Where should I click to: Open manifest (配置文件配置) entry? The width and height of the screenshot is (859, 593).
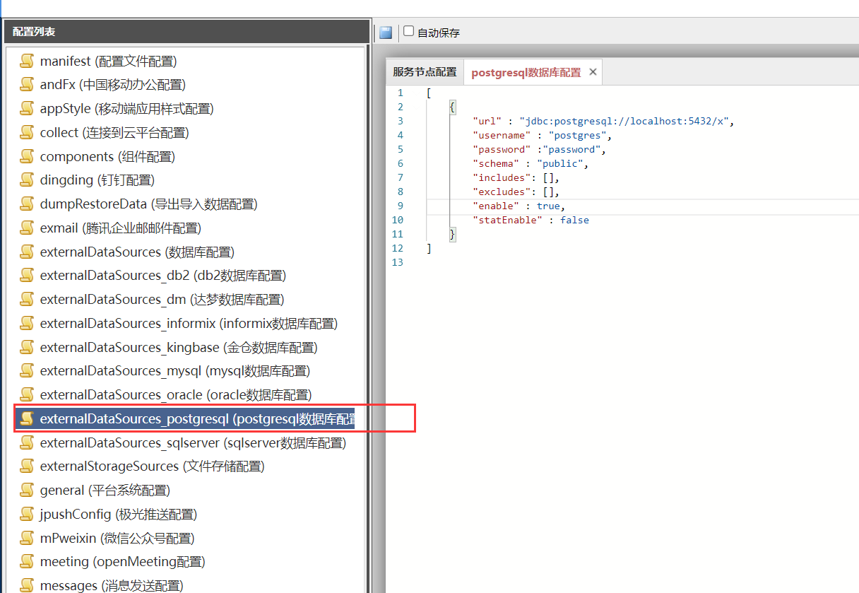[x=108, y=61]
